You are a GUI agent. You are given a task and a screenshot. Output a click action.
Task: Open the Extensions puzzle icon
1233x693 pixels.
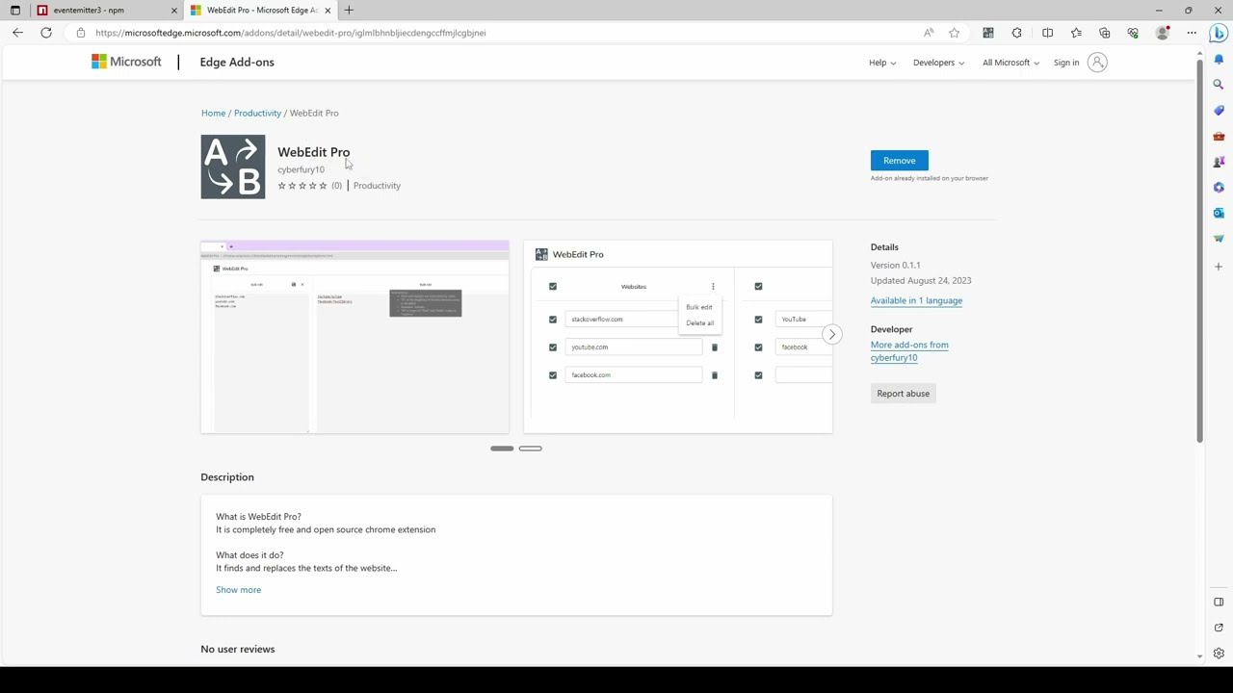[x=1016, y=33]
